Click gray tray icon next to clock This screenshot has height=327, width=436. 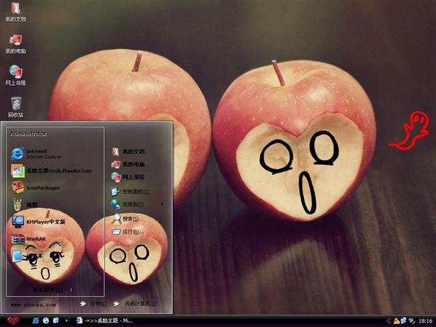tap(411, 321)
